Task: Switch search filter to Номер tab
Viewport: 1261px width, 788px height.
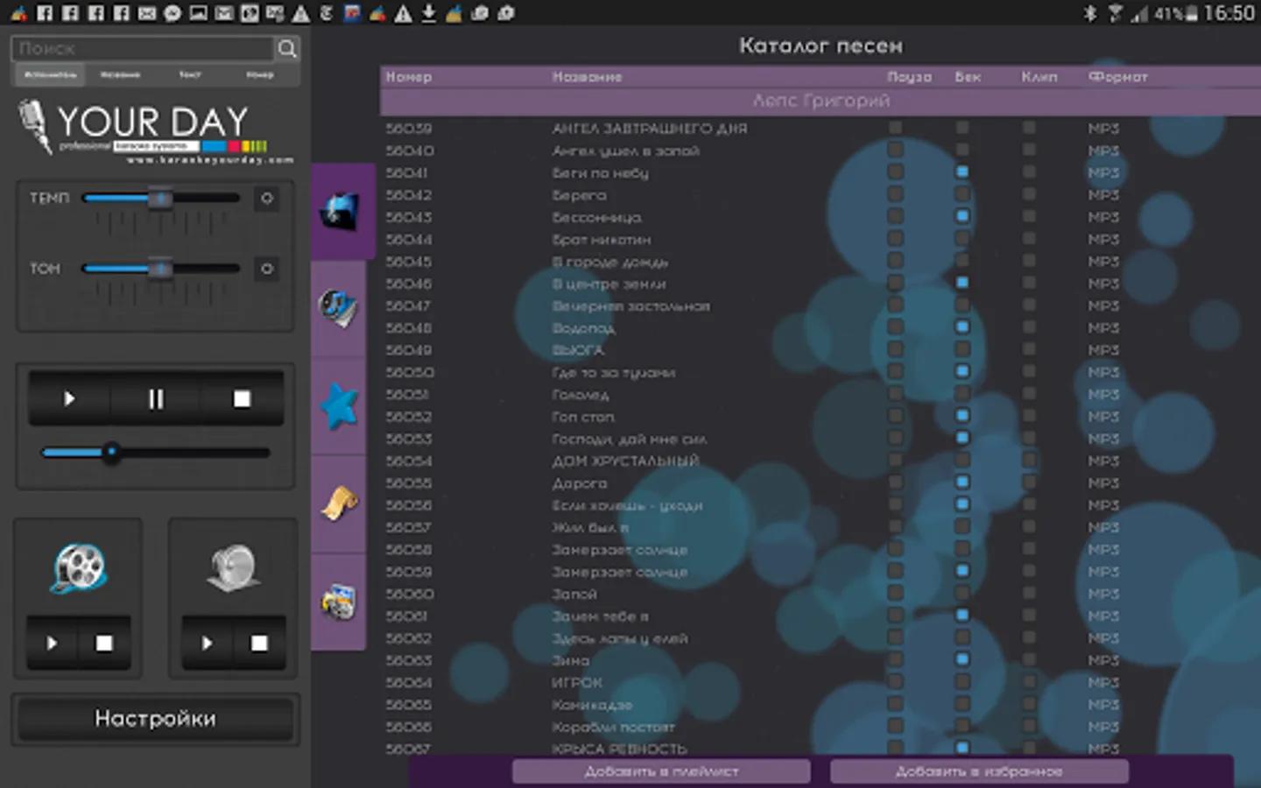Action: pos(260,75)
